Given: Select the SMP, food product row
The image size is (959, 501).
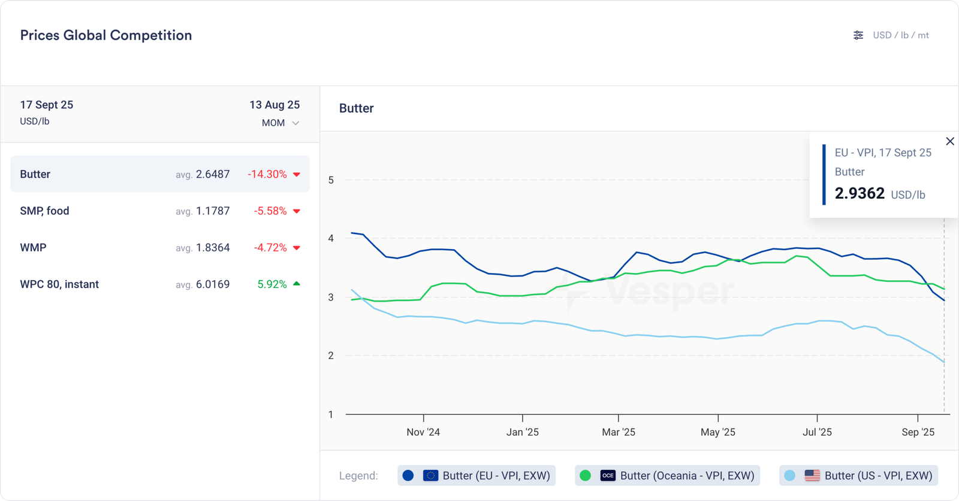Looking at the screenshot, I should point(159,211).
